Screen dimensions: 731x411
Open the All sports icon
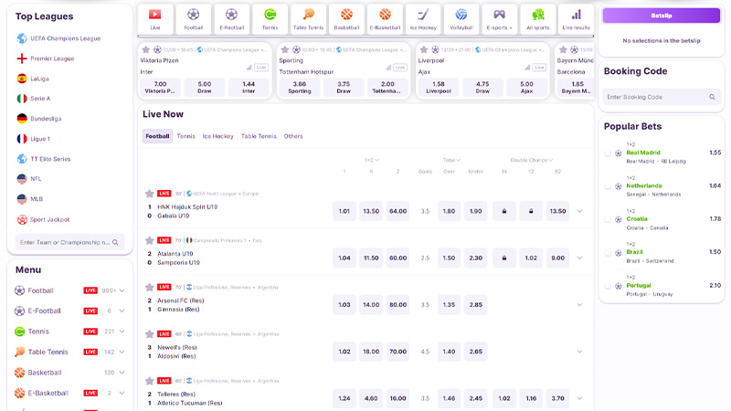[x=538, y=15]
